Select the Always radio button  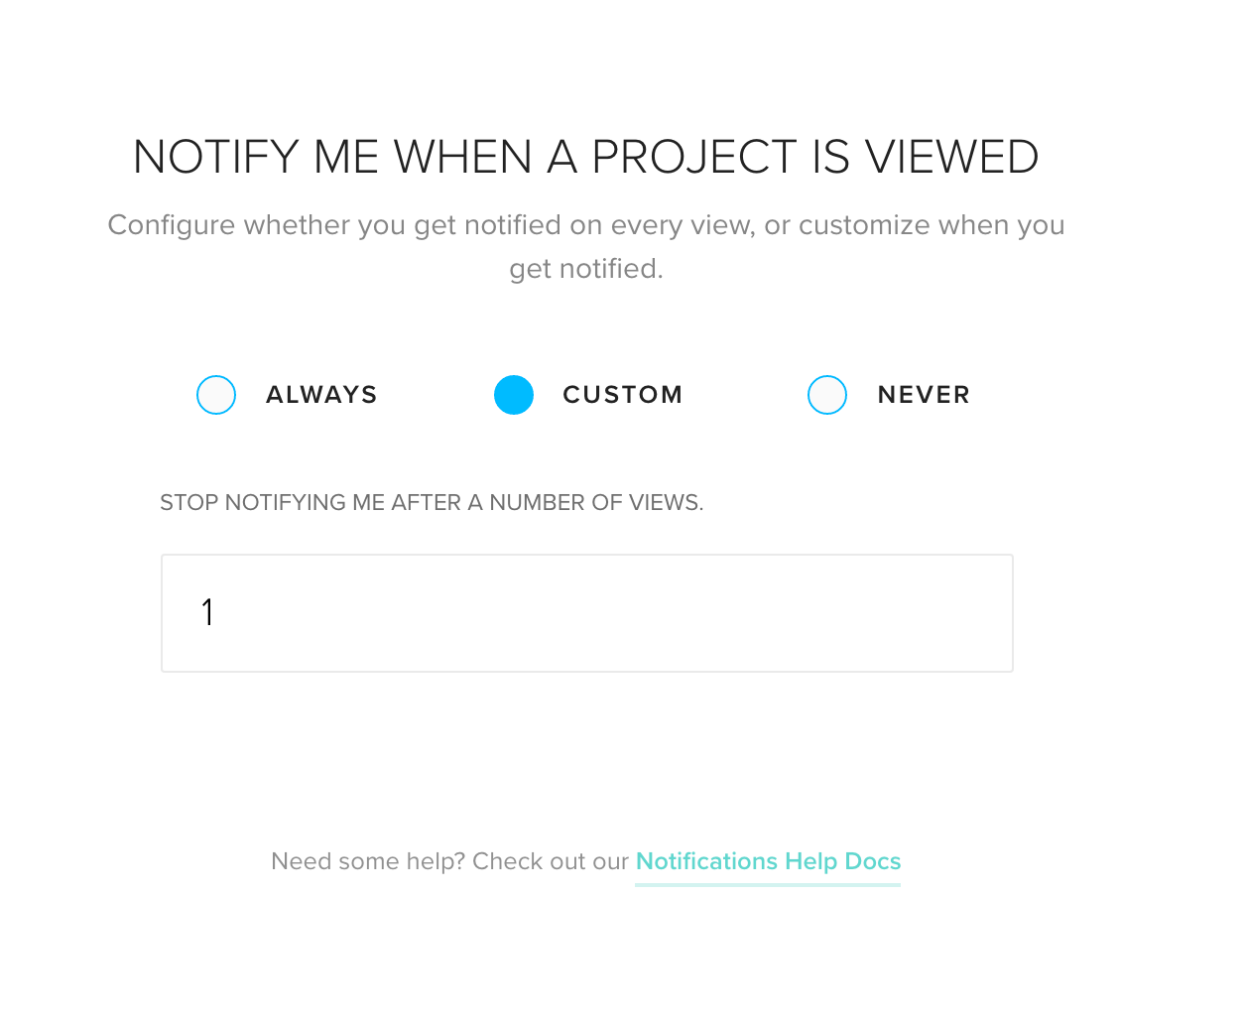(216, 395)
